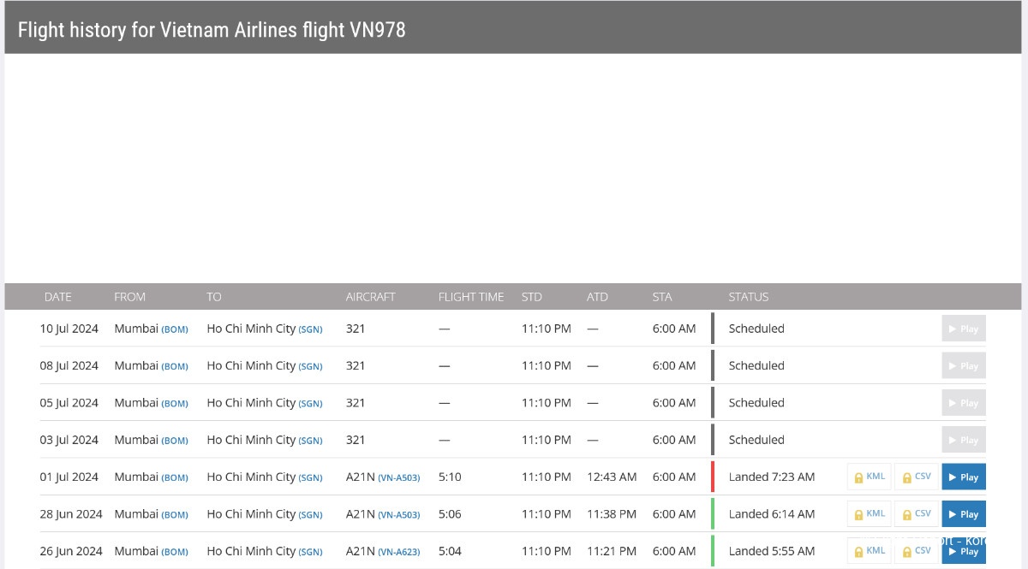Play the 28 Jun 2024 flight
The width and height of the screenshot is (1028, 569).
coord(964,514)
